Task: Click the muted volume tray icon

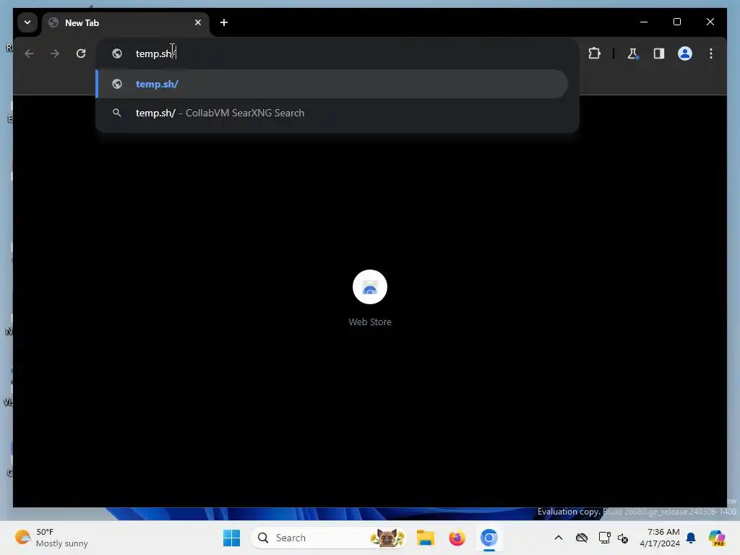Action: pyautogui.click(x=623, y=538)
